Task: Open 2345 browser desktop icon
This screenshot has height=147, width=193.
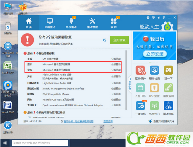Action: [8, 50]
